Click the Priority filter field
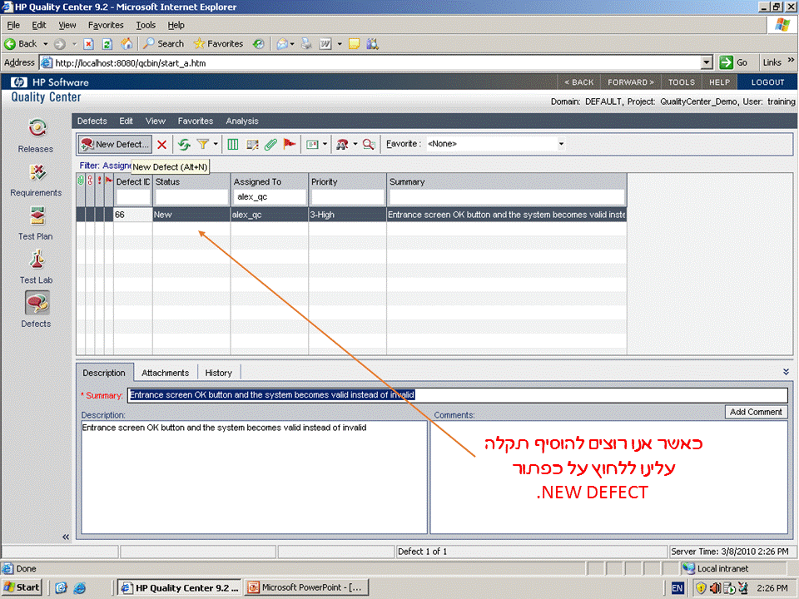 [348, 196]
